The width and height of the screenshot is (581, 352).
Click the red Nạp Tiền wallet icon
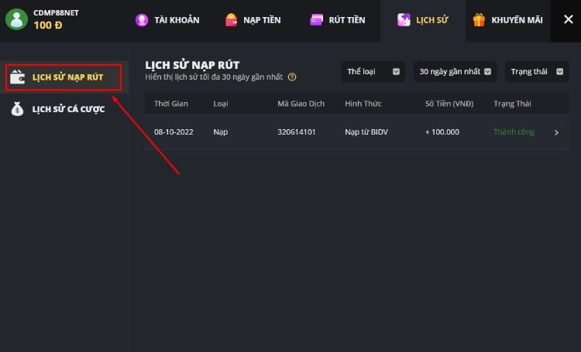231,20
